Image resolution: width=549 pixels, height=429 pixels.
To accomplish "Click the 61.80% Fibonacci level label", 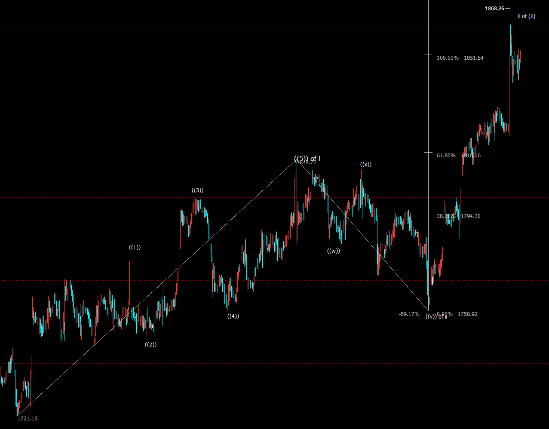I will (446, 156).
